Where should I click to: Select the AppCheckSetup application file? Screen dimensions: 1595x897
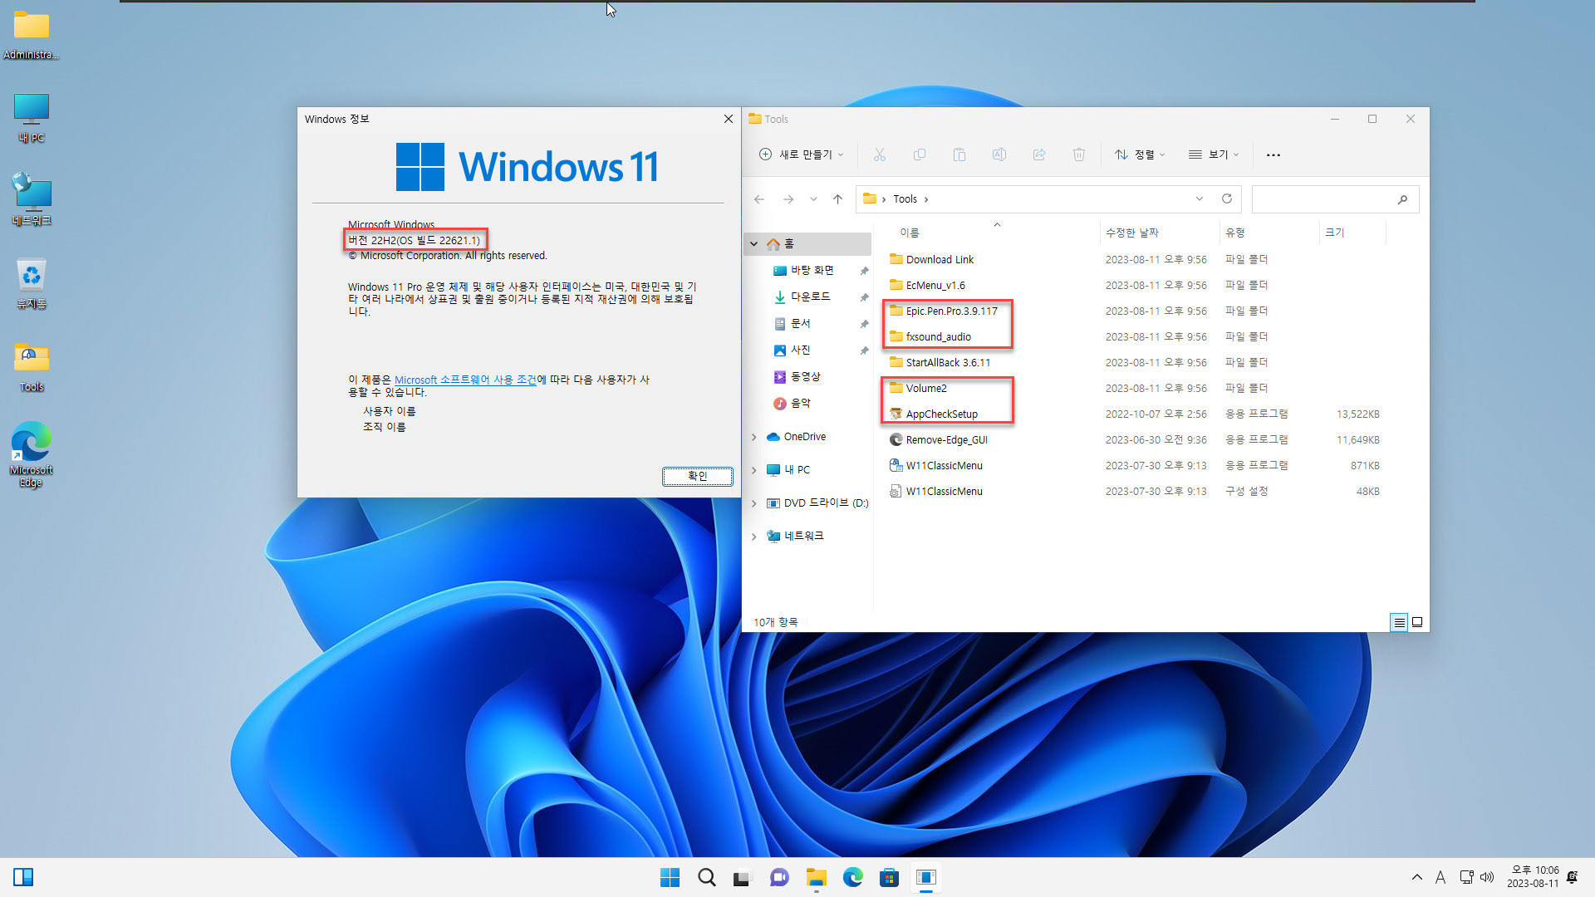click(941, 414)
